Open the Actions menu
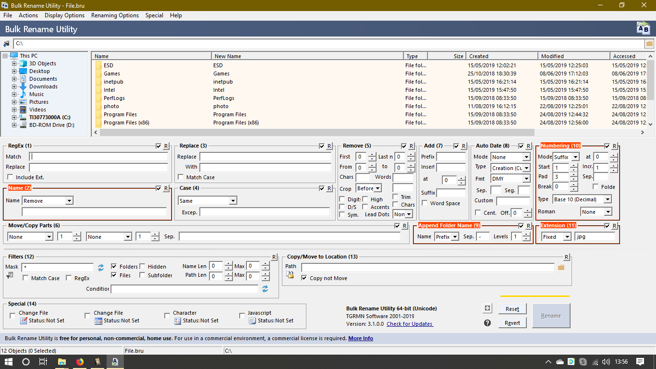Screen dimensions: 656x369 point(28,15)
